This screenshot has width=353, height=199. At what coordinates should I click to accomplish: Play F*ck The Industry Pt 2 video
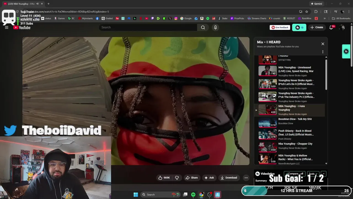[290, 97]
